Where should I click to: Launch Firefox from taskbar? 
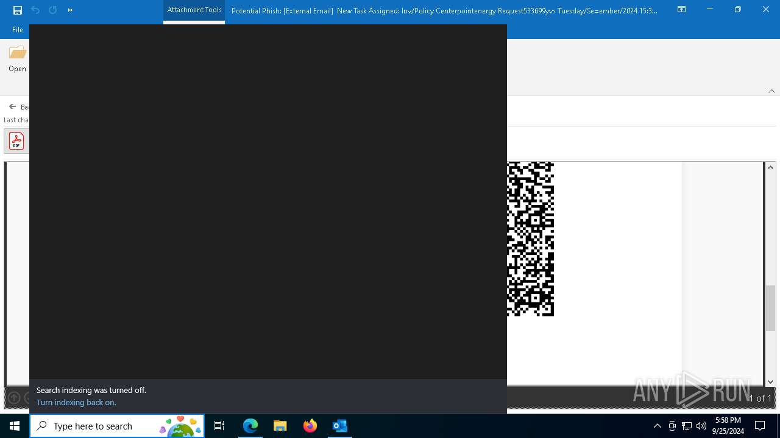pyautogui.click(x=310, y=426)
